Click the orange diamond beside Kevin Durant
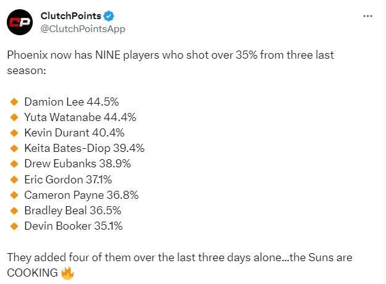 [x=14, y=132]
